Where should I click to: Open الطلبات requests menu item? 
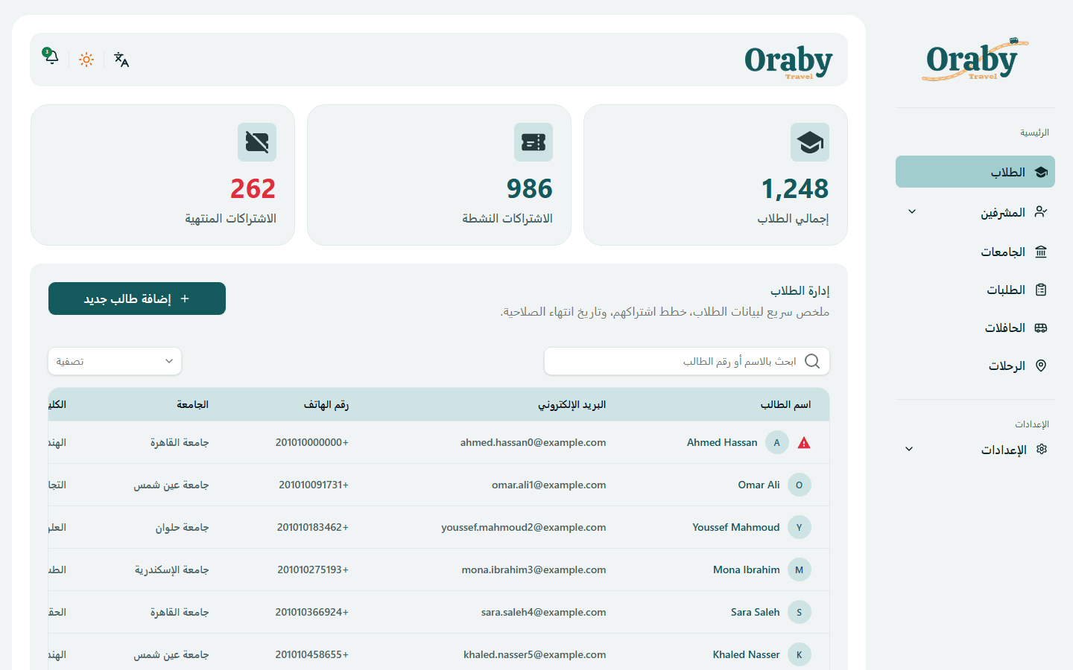click(975, 290)
